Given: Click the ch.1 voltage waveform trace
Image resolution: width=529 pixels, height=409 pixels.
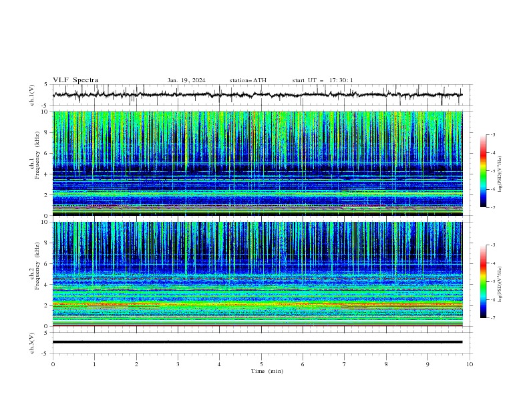Looking at the screenshot, I should 257,95.
